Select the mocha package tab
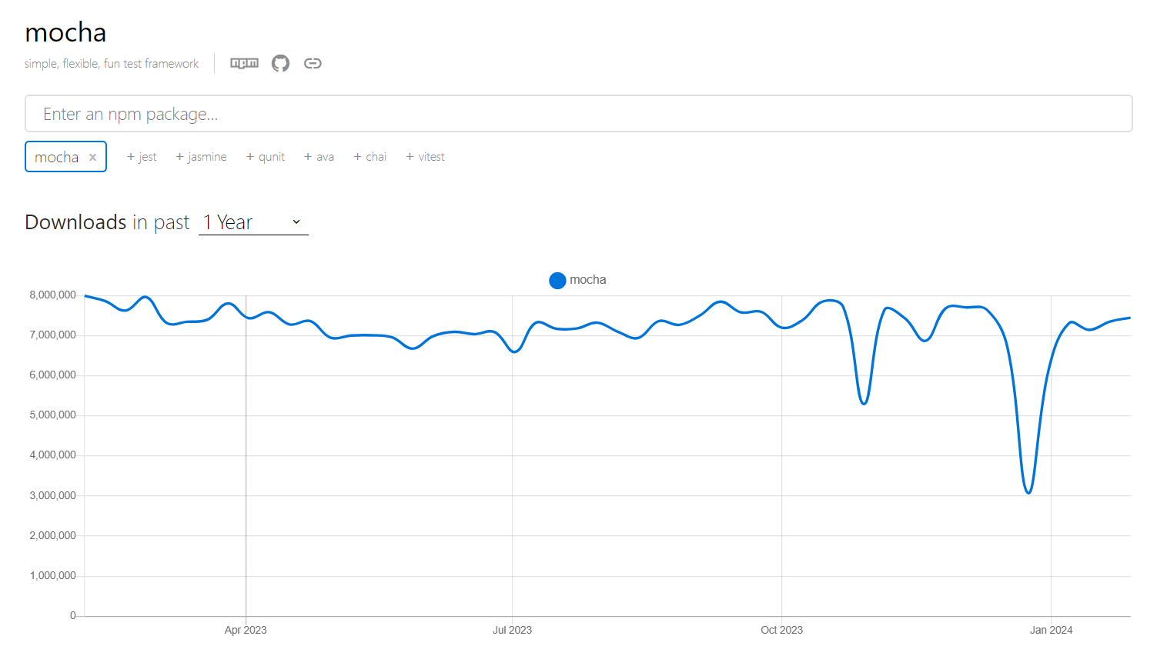 (x=58, y=156)
